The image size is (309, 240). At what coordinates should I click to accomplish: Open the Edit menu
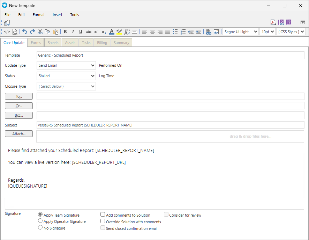pyautogui.click(x=22, y=15)
